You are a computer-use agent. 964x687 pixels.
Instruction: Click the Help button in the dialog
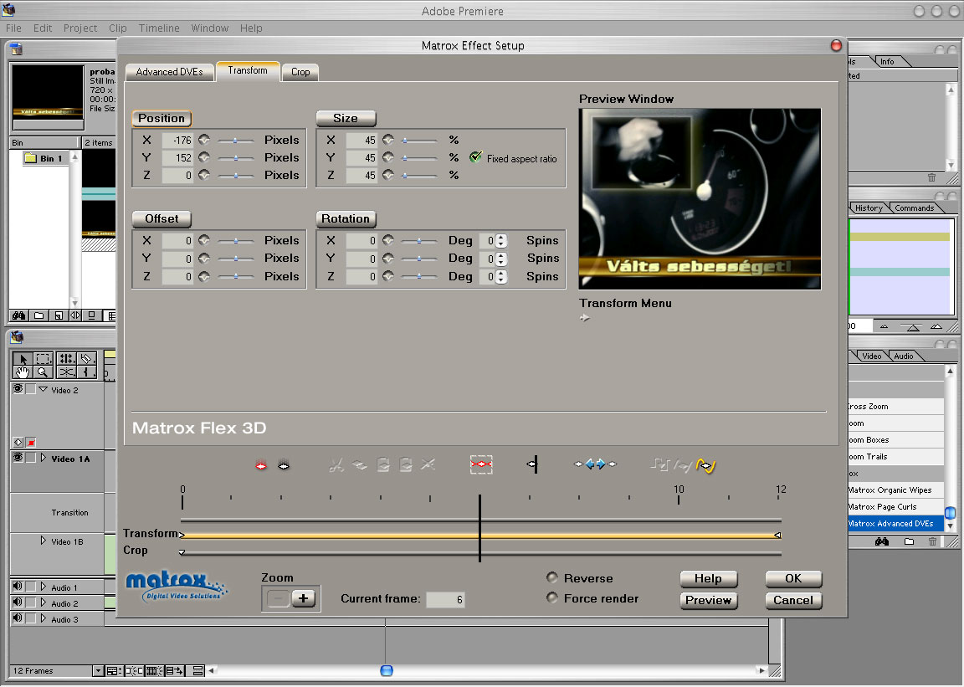[x=708, y=579]
